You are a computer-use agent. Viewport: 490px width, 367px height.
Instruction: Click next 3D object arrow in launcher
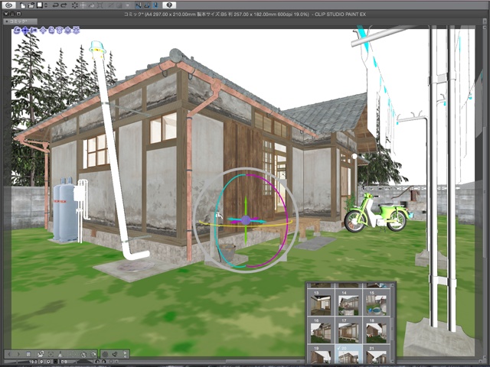[18, 354]
